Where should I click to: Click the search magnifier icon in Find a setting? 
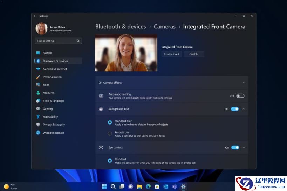(x=78, y=41)
